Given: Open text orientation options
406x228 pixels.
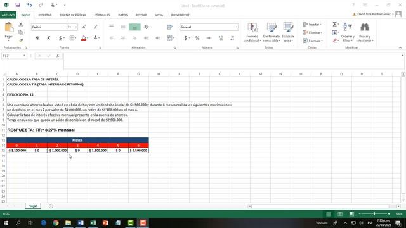Looking at the screenshot, I should pyautogui.click(x=147, y=27).
